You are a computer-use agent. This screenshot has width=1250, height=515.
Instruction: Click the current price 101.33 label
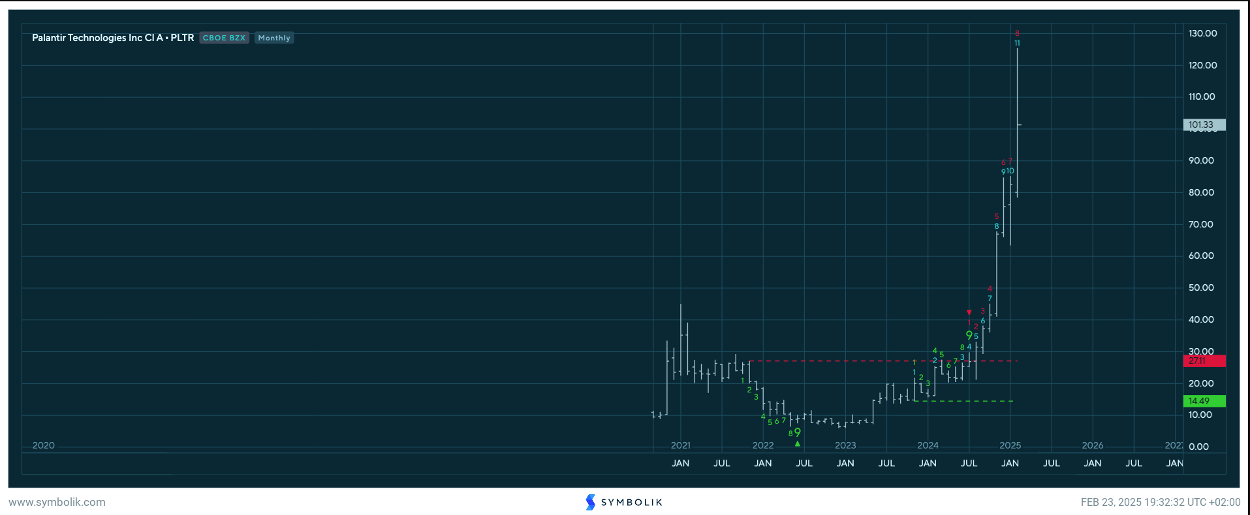(x=1204, y=125)
